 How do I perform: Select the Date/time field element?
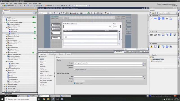point(167,35)
